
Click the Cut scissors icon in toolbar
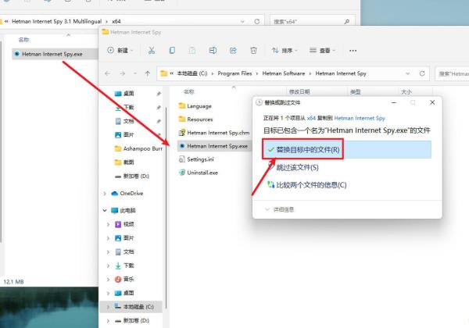(x=152, y=50)
